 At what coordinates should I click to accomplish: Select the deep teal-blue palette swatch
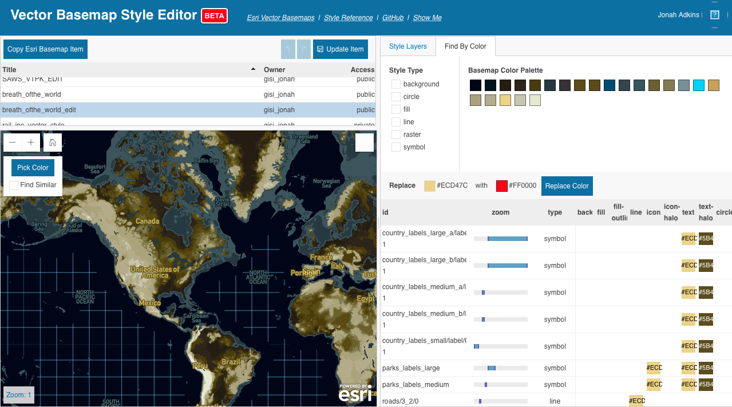click(610, 85)
